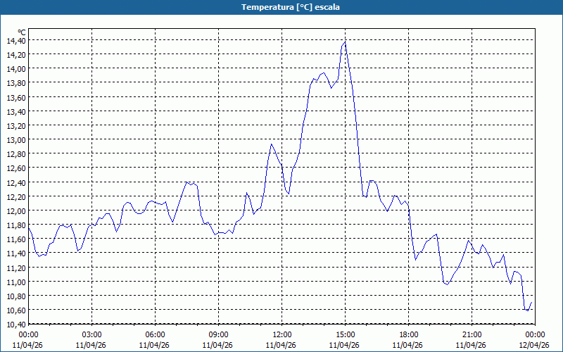
Task: Pick the 11,00 y-axis value label
Action: (15, 282)
